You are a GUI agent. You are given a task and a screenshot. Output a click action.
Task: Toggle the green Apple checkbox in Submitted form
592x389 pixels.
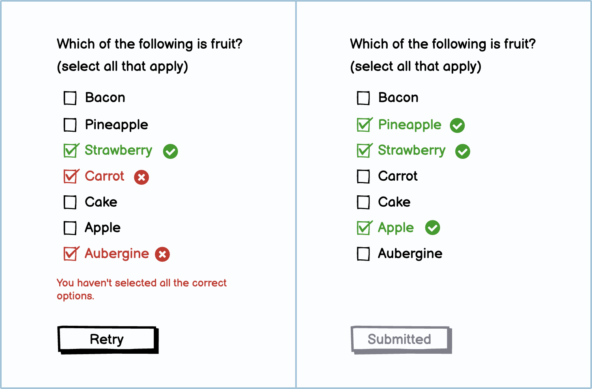[x=364, y=228]
